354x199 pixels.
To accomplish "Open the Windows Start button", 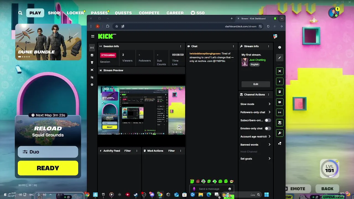I will [x=267, y=195].
